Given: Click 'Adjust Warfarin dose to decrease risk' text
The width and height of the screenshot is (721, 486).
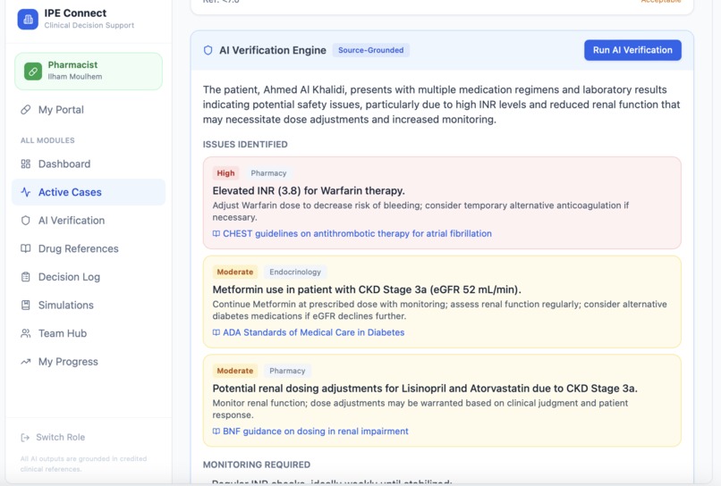Looking at the screenshot, I should click(x=420, y=212).
